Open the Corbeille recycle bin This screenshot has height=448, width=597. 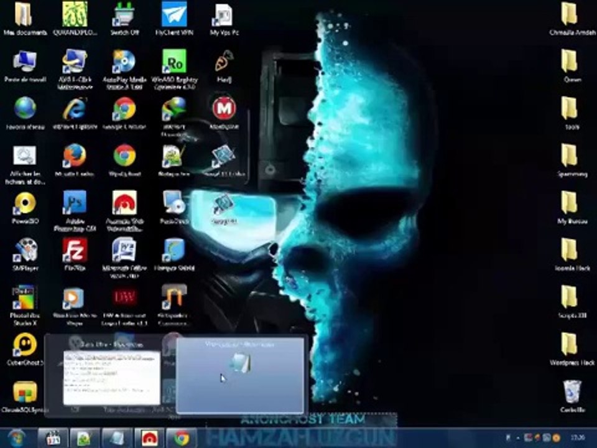coord(572,393)
